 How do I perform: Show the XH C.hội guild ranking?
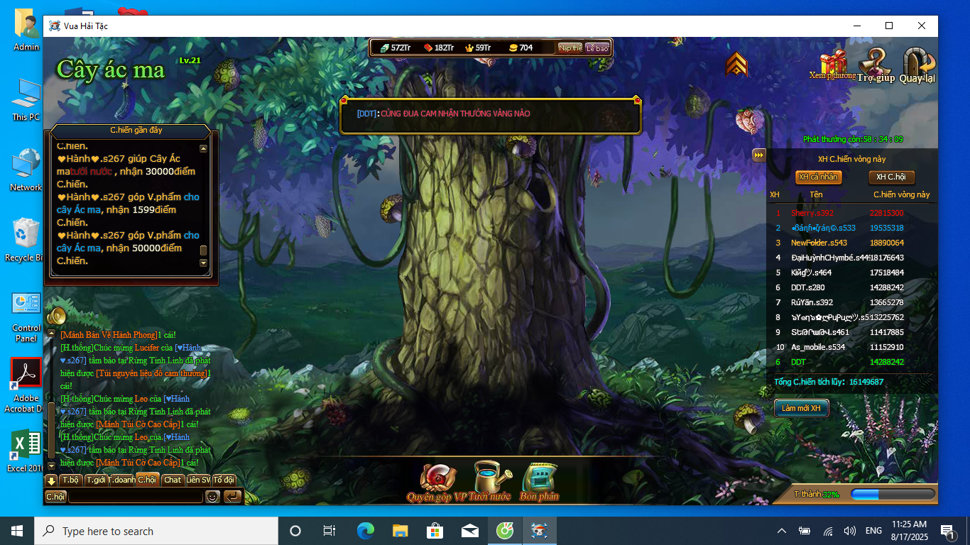(891, 177)
